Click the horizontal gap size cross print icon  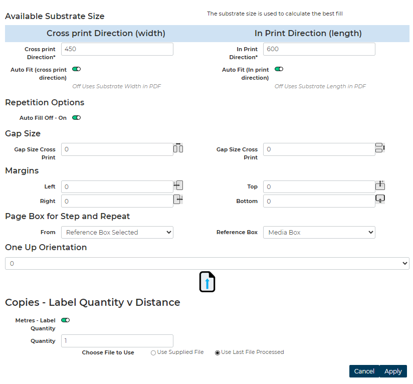(x=178, y=148)
